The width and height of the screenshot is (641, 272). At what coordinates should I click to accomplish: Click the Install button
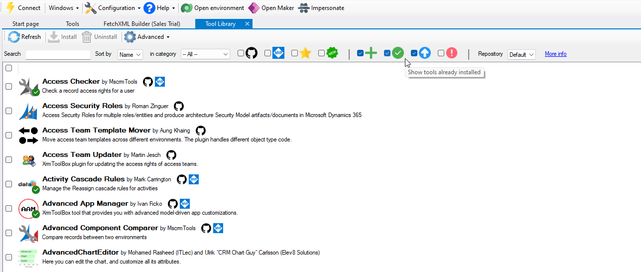coord(62,37)
